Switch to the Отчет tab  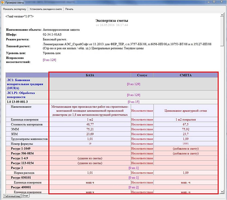coord(25,196)
